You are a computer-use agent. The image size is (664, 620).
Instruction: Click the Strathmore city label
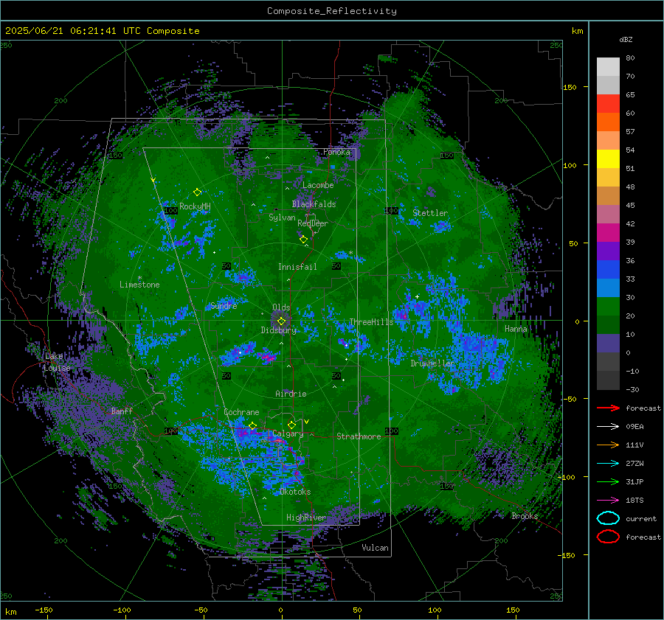pos(359,436)
